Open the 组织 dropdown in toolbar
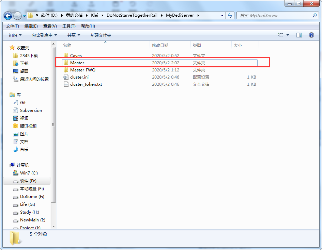This screenshot has width=322, height=250. click(15, 35)
